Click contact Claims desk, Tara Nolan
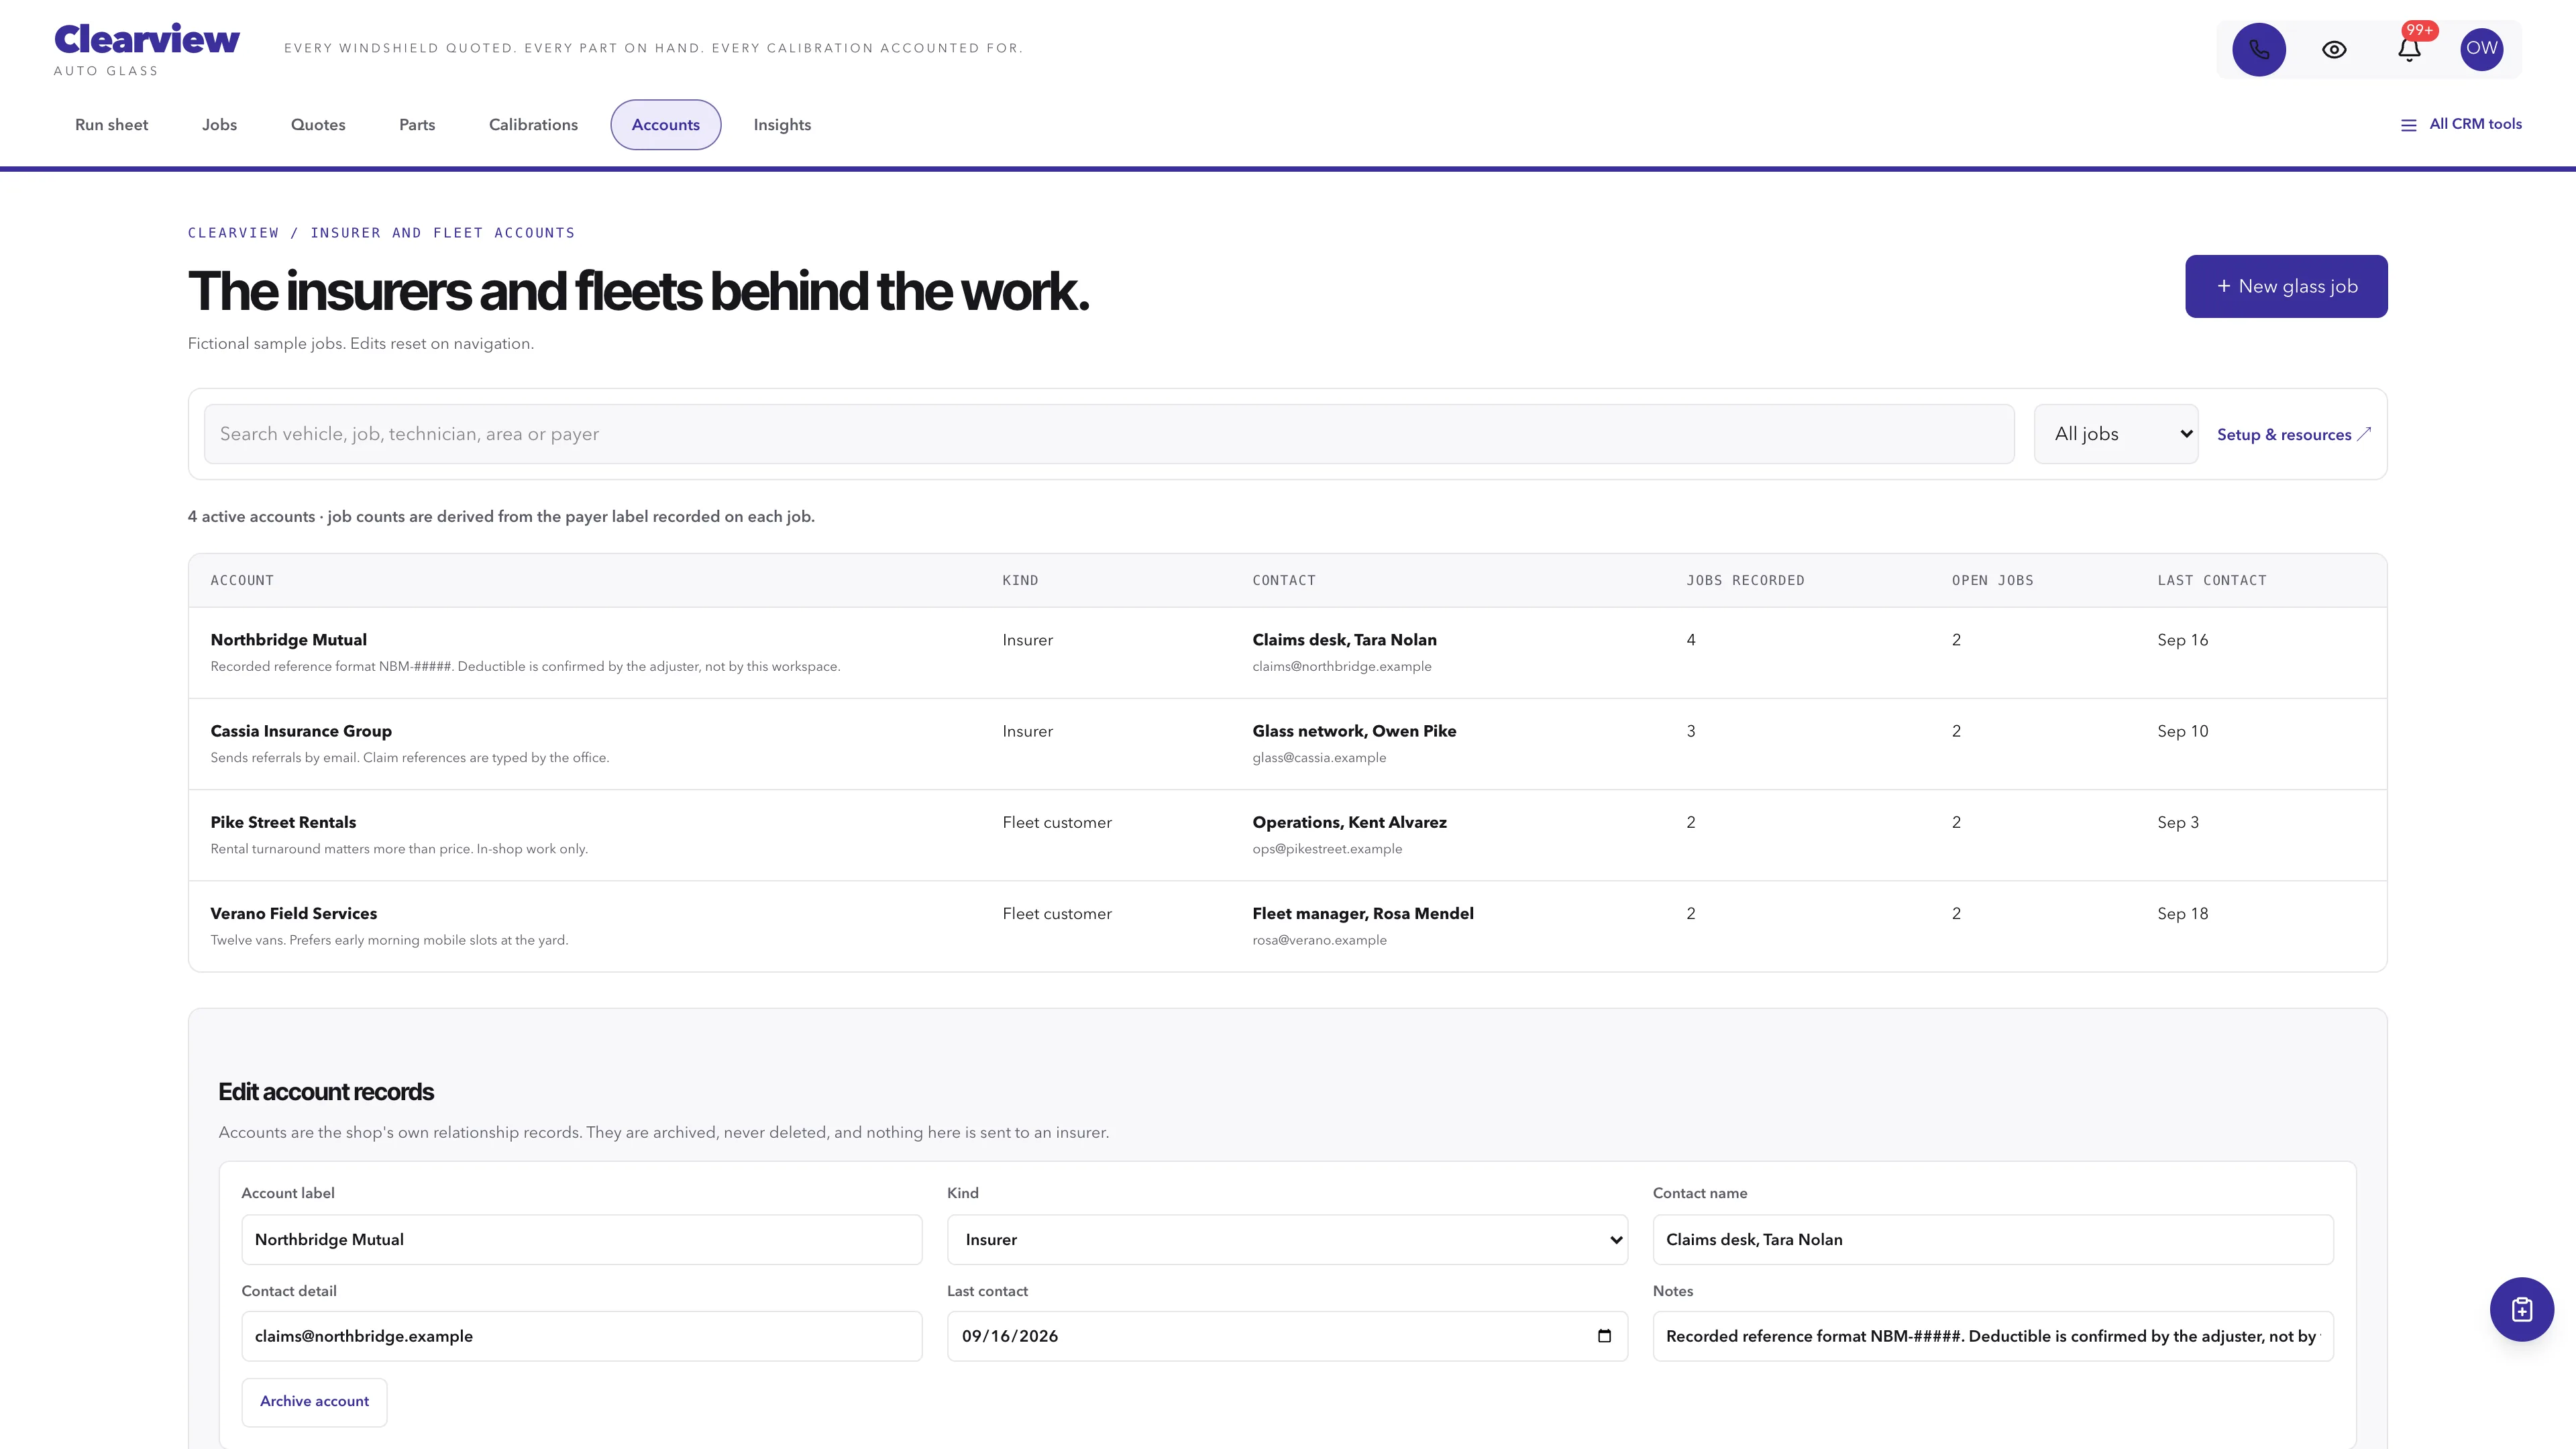2576x1449 pixels. click(x=1344, y=640)
